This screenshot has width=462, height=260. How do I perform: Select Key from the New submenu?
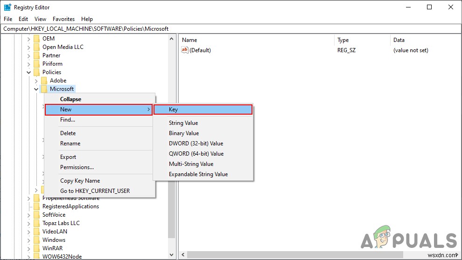click(203, 109)
